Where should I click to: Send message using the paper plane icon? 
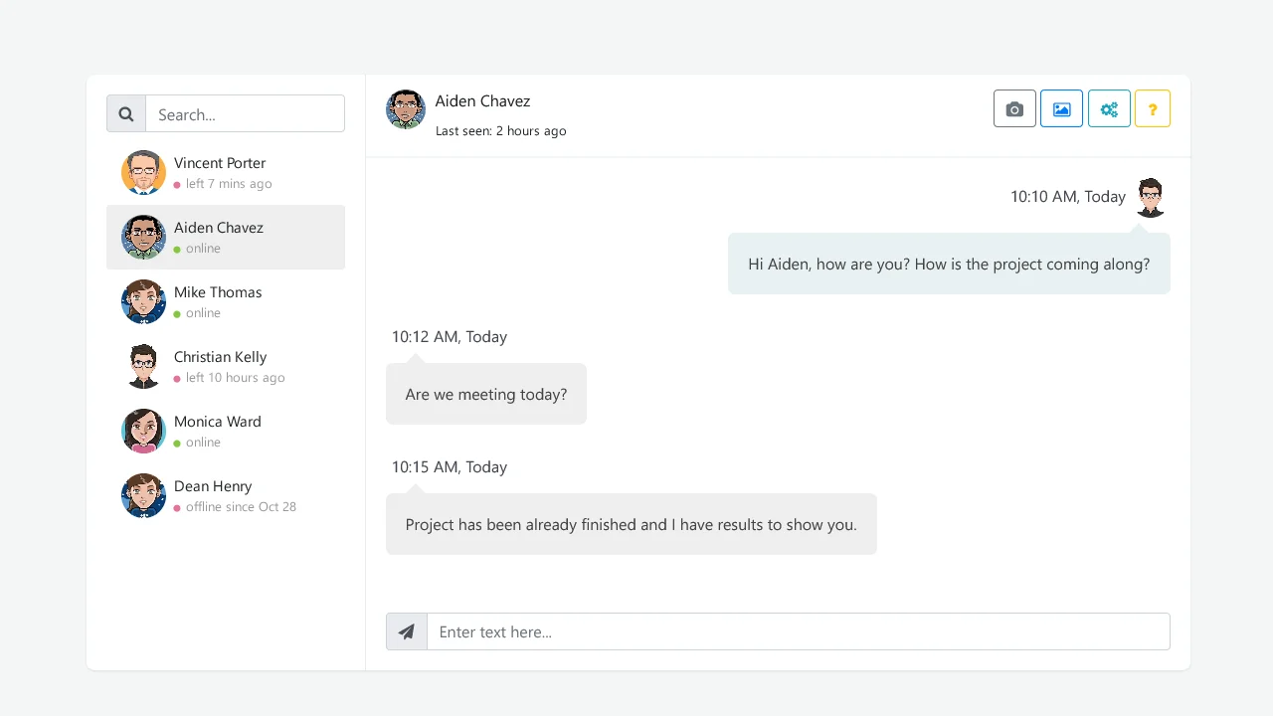(x=406, y=631)
